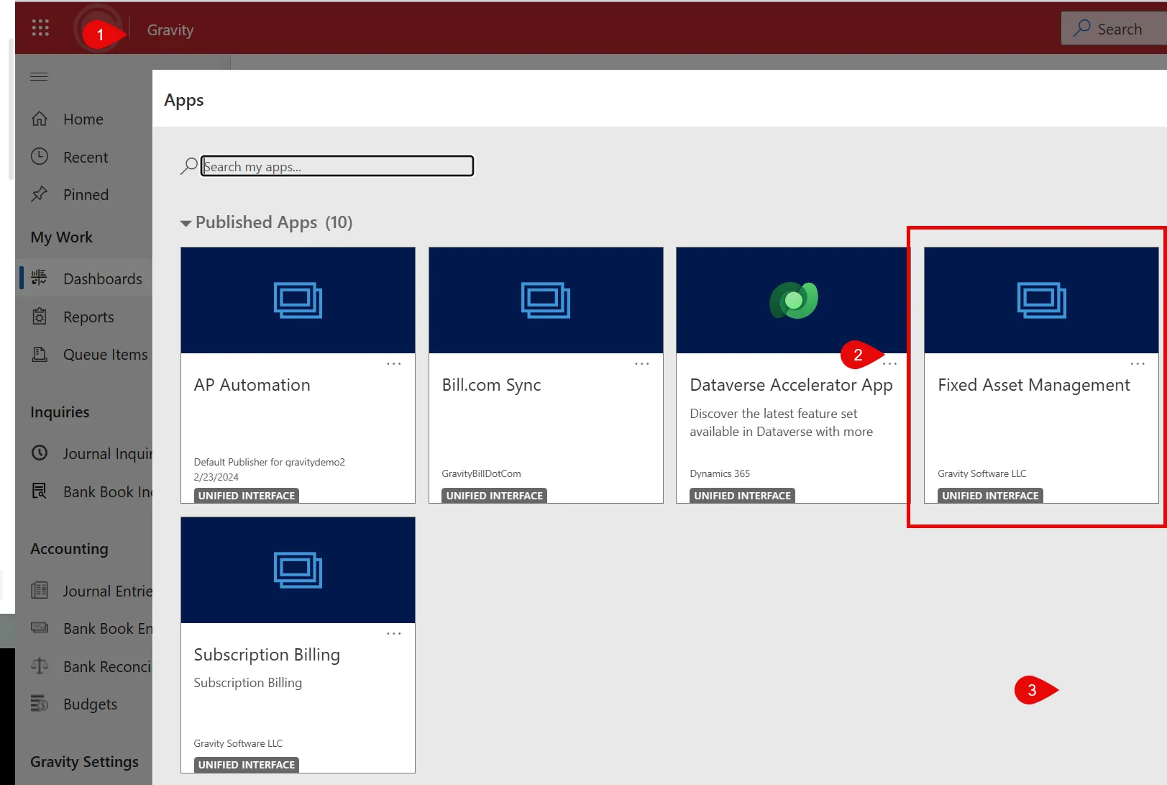Click the Inquiries section header

(x=60, y=412)
